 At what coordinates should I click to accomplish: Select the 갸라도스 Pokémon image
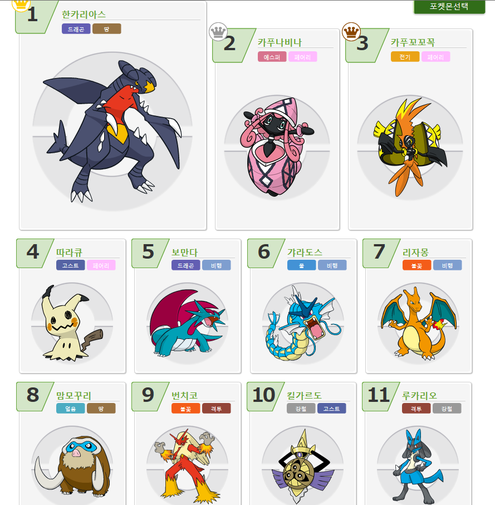(x=303, y=323)
